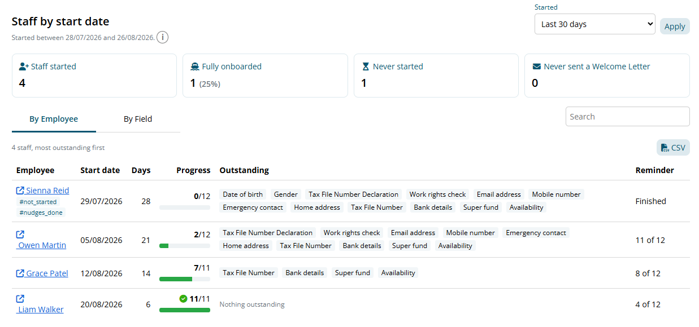Open Liam Walker's profile link
The image size is (699, 327).
pos(41,310)
